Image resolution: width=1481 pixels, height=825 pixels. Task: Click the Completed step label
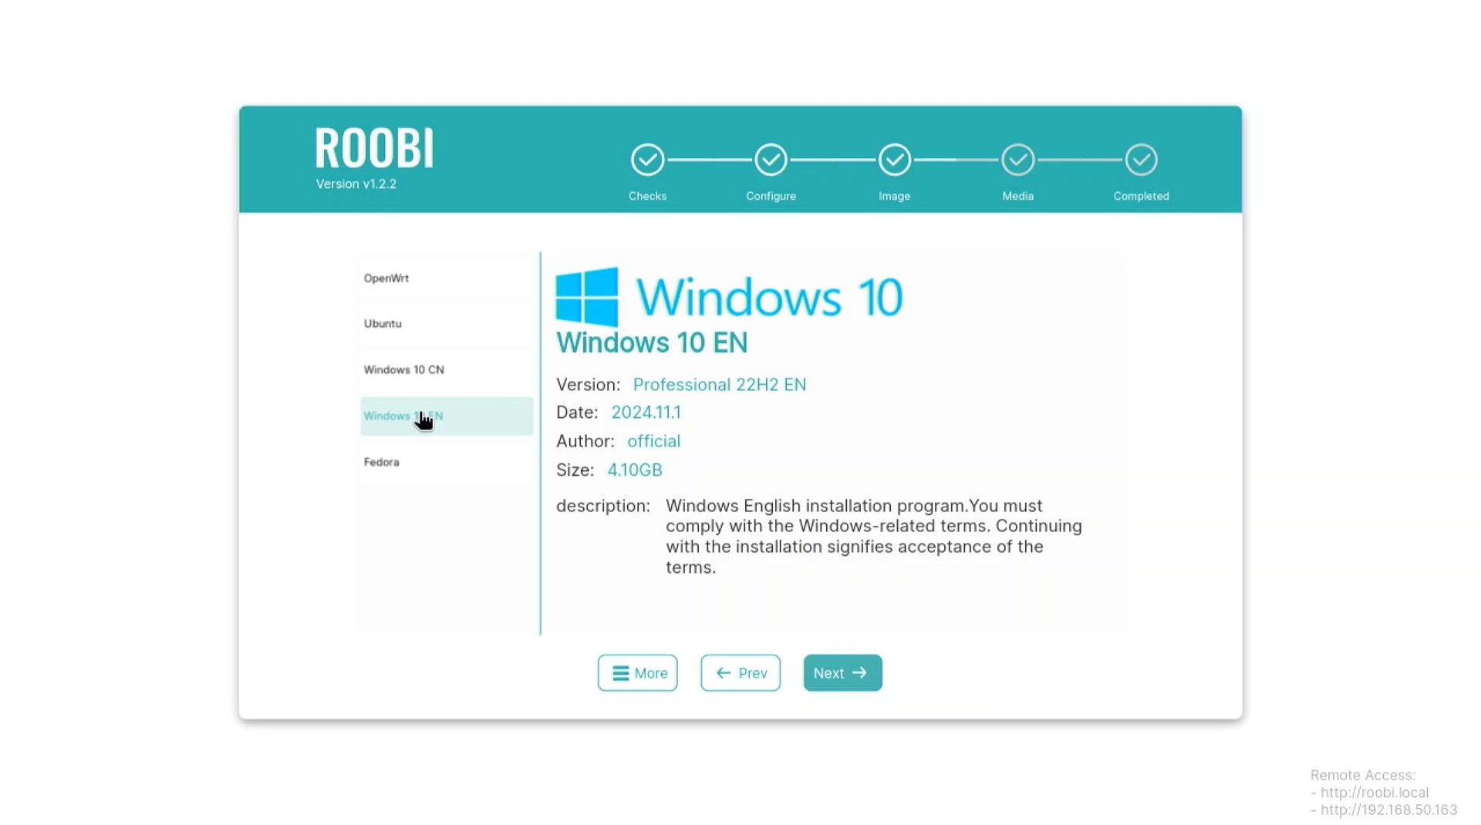(x=1141, y=196)
